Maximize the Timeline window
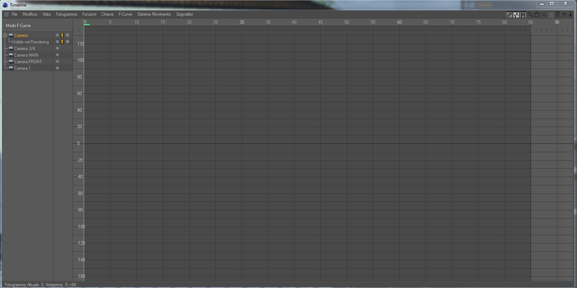Viewport: 577px width, 288px height. (552, 4)
